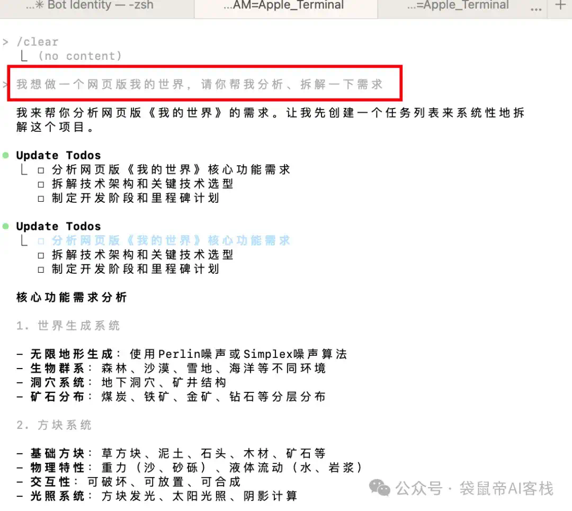Image resolution: width=572 pixels, height=511 pixels.
Task: Click the reply line starting 我来帮你分析网页版
Action: [270, 113]
